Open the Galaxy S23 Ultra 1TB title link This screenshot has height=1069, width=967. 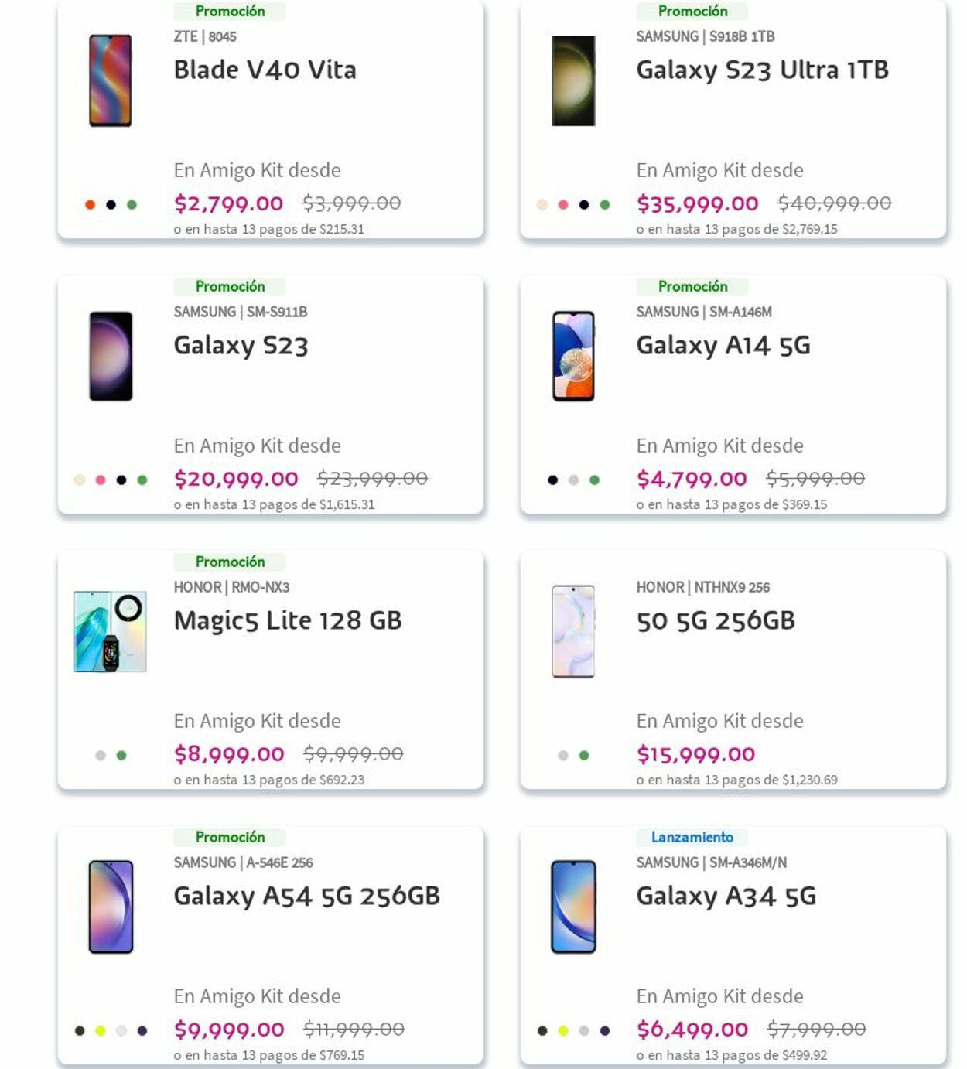point(762,70)
